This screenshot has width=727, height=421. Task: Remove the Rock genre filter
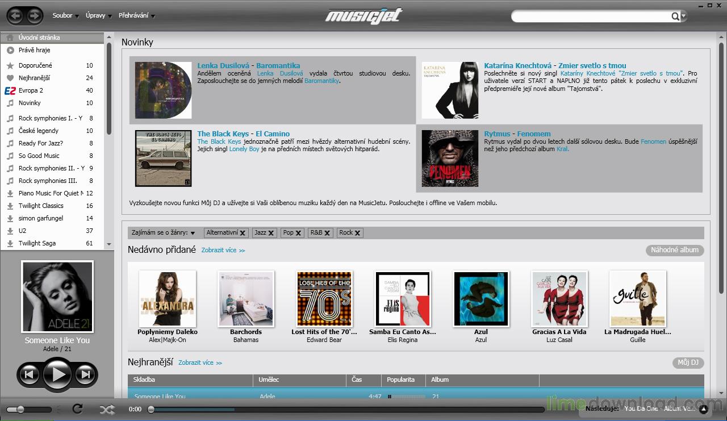pyautogui.click(x=357, y=233)
